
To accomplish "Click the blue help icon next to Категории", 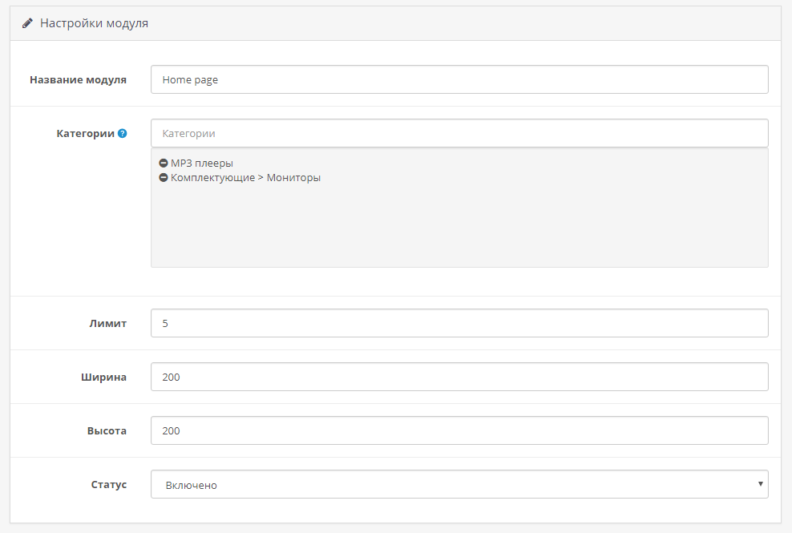I will (123, 134).
